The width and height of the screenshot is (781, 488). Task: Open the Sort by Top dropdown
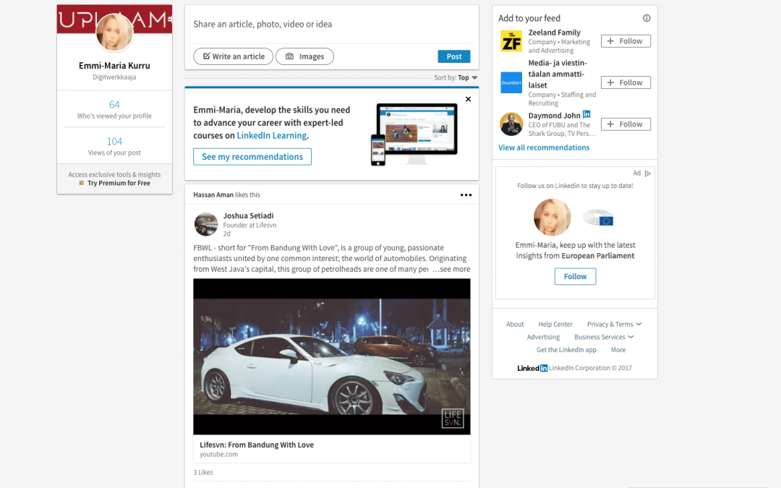[456, 77]
